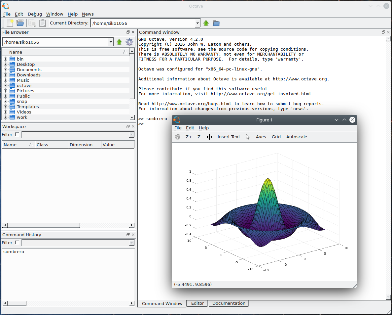Click Z- zoom out on Figure 1
This screenshot has height=315, width=392.
(199, 137)
